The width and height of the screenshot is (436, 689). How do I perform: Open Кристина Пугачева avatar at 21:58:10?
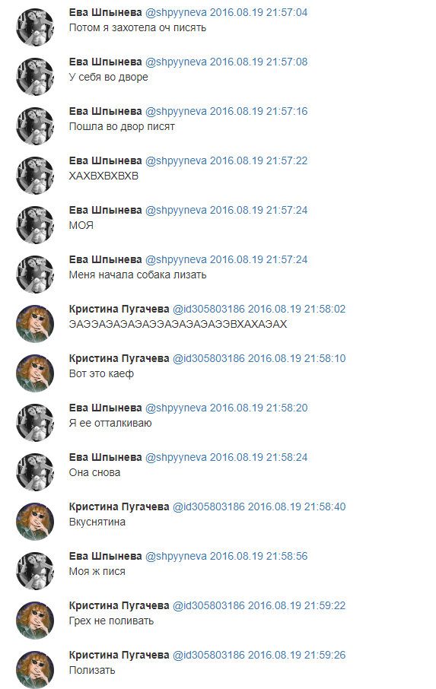35,373
